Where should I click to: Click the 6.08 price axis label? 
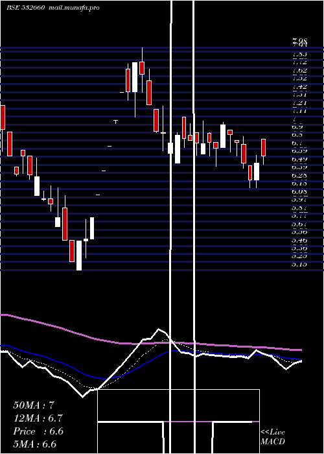tap(299, 191)
